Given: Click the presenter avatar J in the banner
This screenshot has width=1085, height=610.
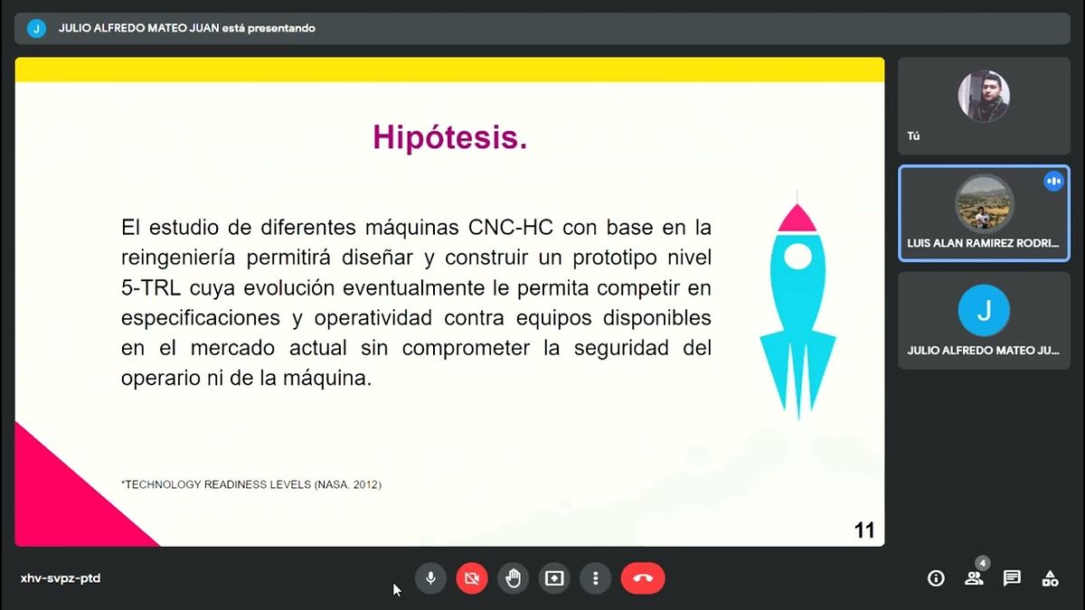Looking at the screenshot, I should 36,28.
